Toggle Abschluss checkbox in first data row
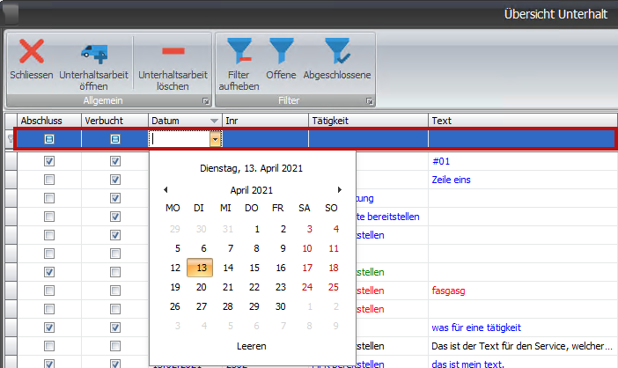This screenshot has width=618, height=368. click(49, 162)
